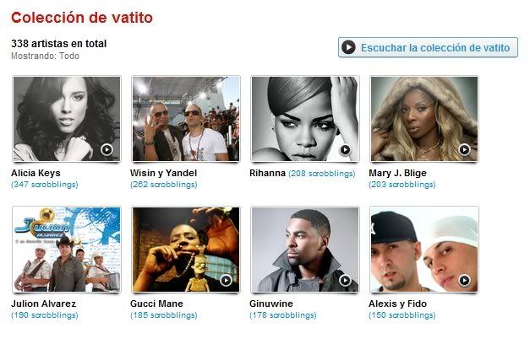Viewport: 530px width, 344px height.
Task: View Julion Alvarez 190 scrobblings link
Action: [45, 315]
